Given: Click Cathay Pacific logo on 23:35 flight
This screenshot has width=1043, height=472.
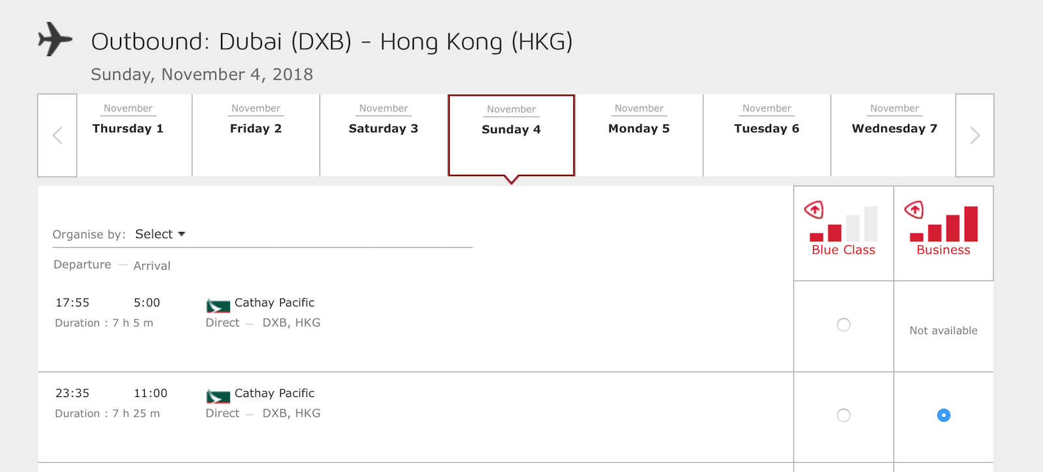Looking at the screenshot, I should [218, 396].
